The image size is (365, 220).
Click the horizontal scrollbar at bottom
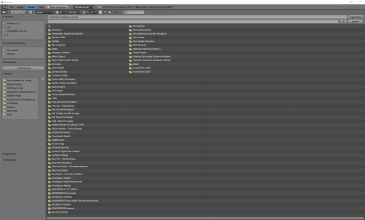pyautogui.click(x=205, y=218)
